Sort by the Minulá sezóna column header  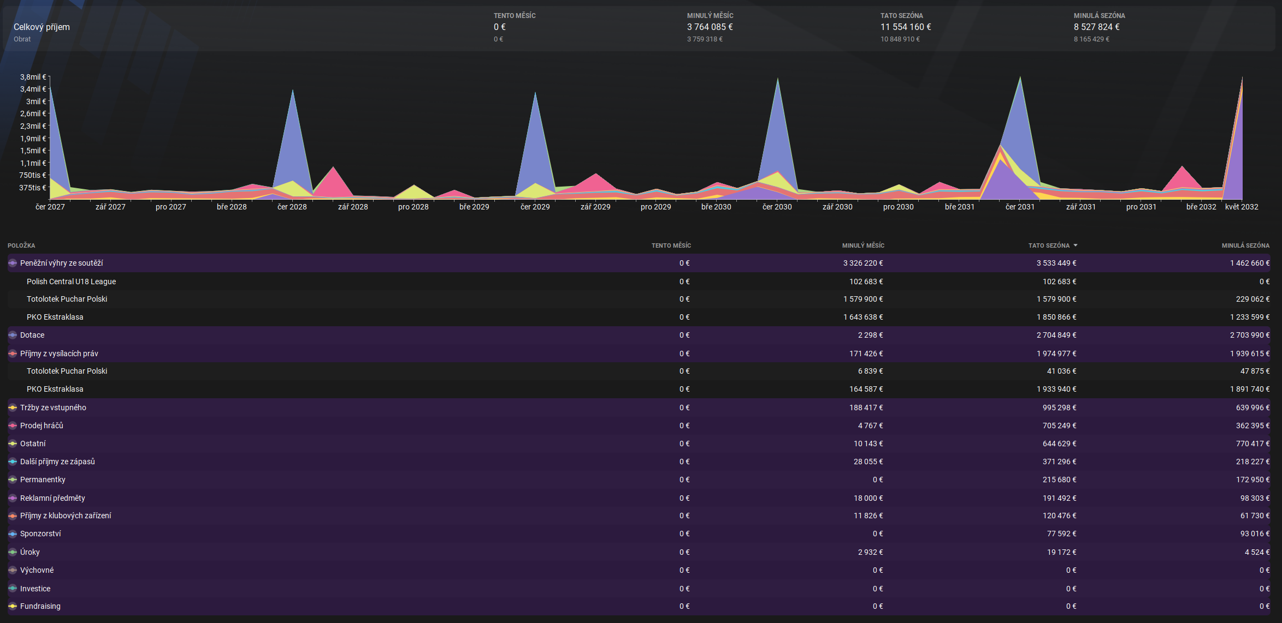1245,245
